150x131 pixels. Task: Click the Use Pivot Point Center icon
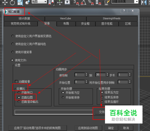coord(51,2)
